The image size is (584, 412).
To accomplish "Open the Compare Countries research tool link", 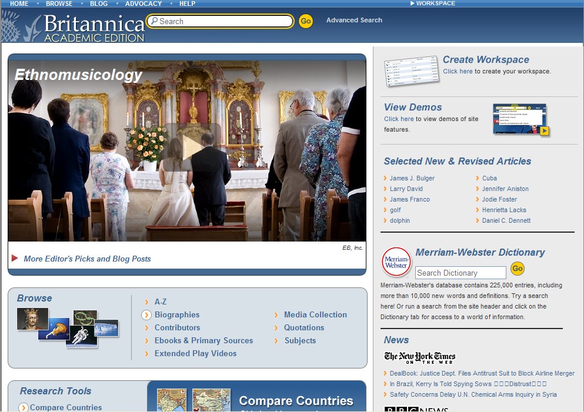I will (66, 407).
